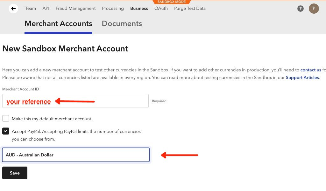Navigate to the OAuth menu item
Image resolution: width=326 pixels, height=191 pixels.
161,9
